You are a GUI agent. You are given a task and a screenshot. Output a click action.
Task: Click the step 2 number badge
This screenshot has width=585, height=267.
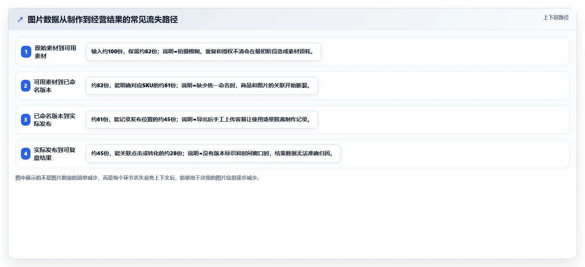coord(26,86)
